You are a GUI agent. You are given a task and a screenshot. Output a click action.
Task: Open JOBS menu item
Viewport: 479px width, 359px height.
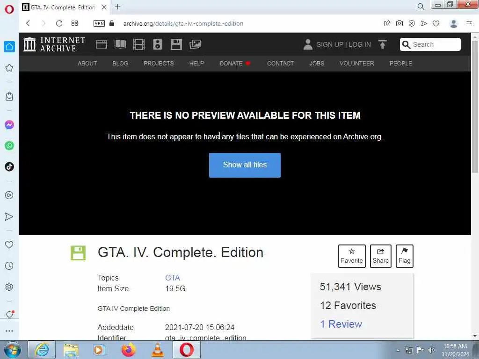[317, 64]
